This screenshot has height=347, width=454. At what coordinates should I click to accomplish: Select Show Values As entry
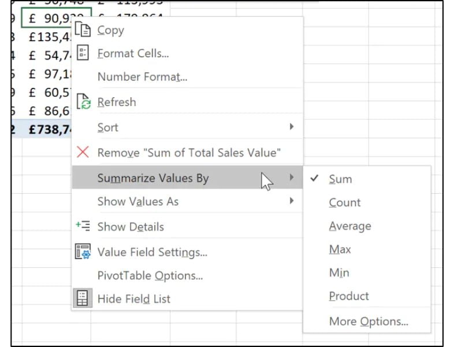click(x=187, y=201)
